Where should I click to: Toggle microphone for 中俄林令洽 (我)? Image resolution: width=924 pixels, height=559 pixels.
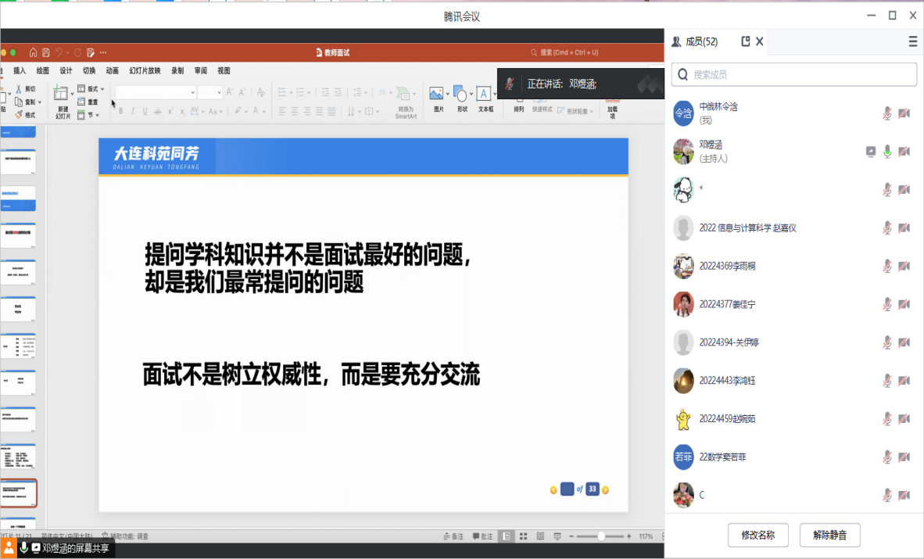(x=887, y=113)
